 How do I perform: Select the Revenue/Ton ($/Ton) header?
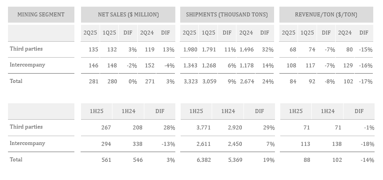[x=326, y=15]
